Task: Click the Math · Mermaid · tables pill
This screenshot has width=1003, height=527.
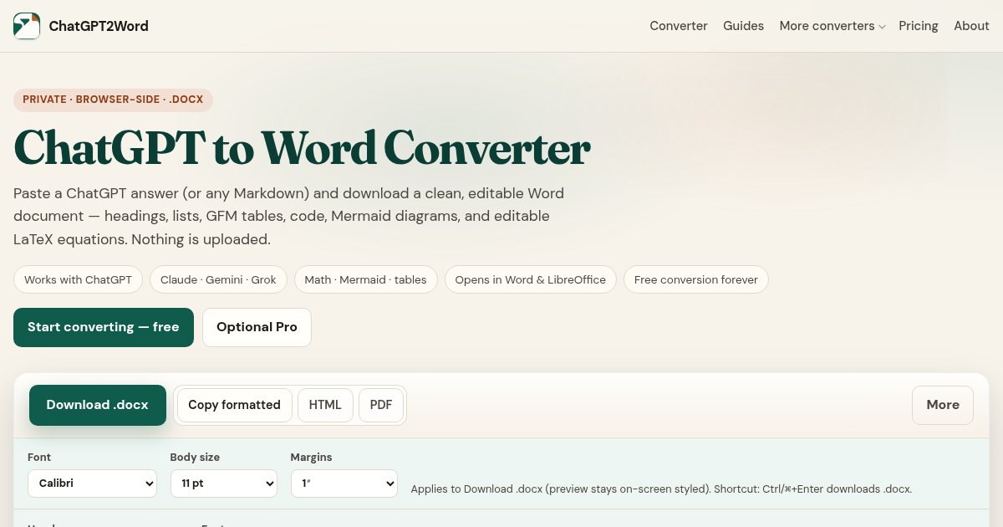Action: (x=365, y=279)
